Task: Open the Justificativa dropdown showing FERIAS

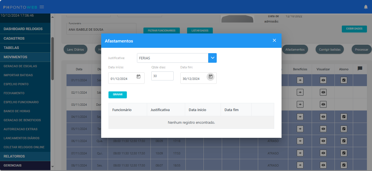Action: coord(212,58)
